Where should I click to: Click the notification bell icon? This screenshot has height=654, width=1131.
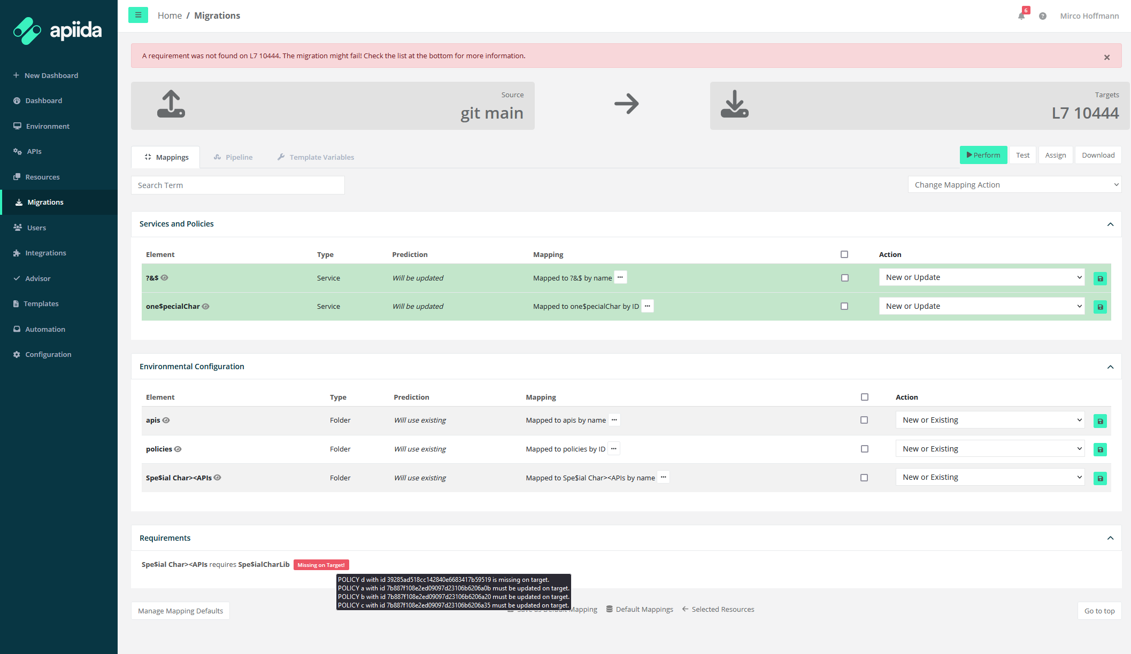click(x=1021, y=16)
